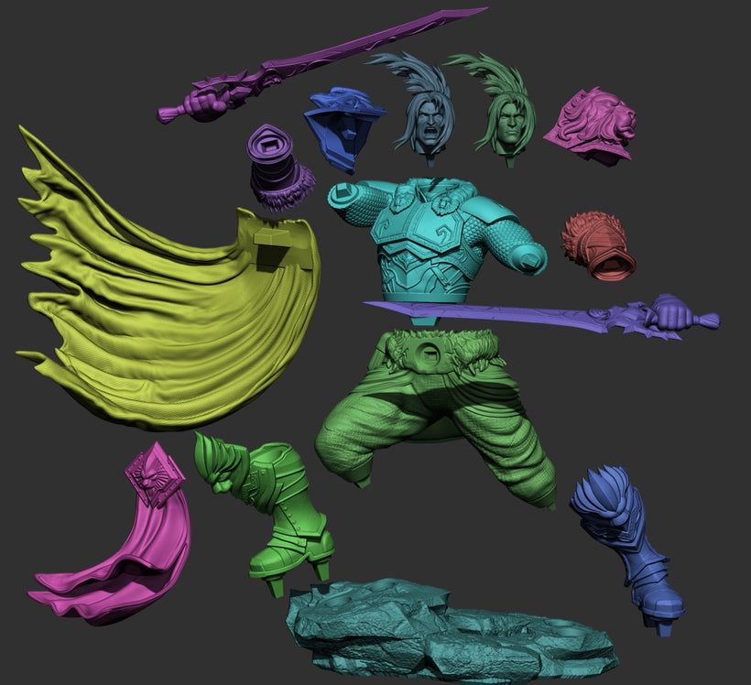Click the cyan armored torso
Screen dimensions: 751x685
430,238
